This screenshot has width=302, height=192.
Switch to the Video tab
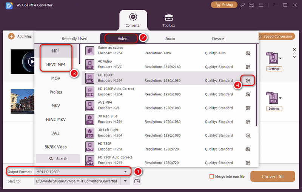coord(122,39)
